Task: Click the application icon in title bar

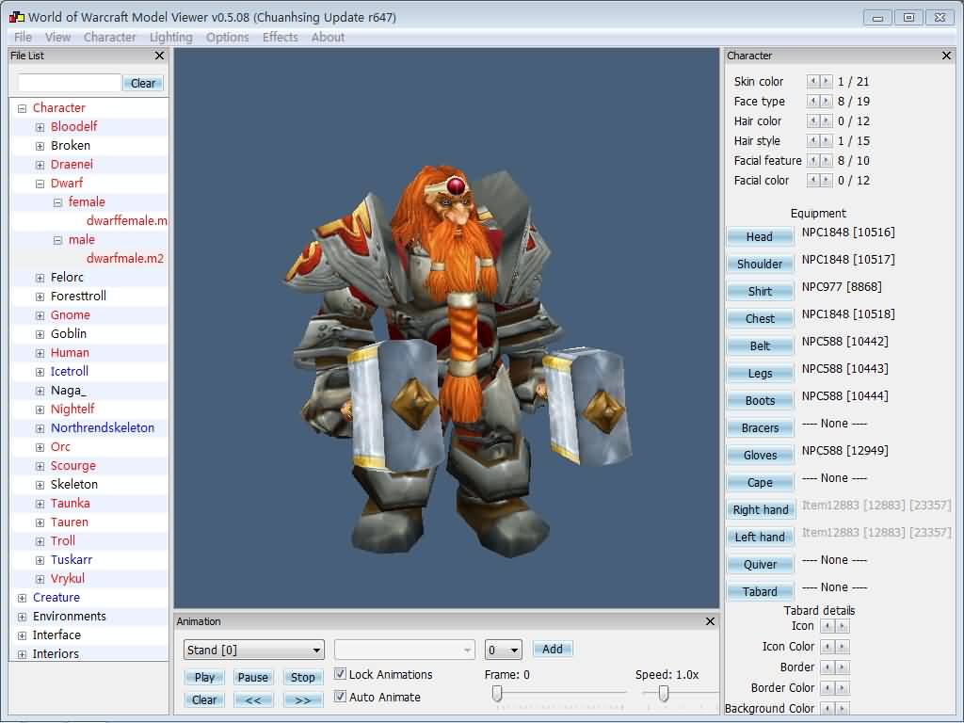Action: [x=17, y=17]
